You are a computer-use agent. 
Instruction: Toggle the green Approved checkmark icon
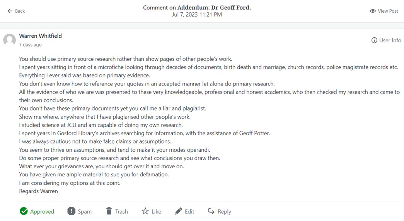coord(24,211)
